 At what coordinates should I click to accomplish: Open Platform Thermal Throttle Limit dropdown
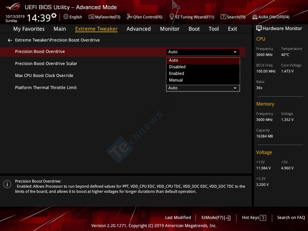pyautogui.click(x=203, y=88)
